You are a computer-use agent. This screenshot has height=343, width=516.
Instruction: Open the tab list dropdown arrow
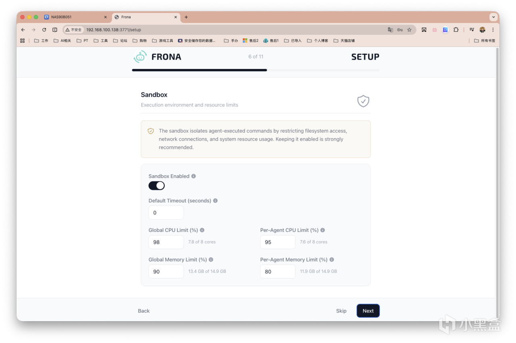tap(493, 17)
